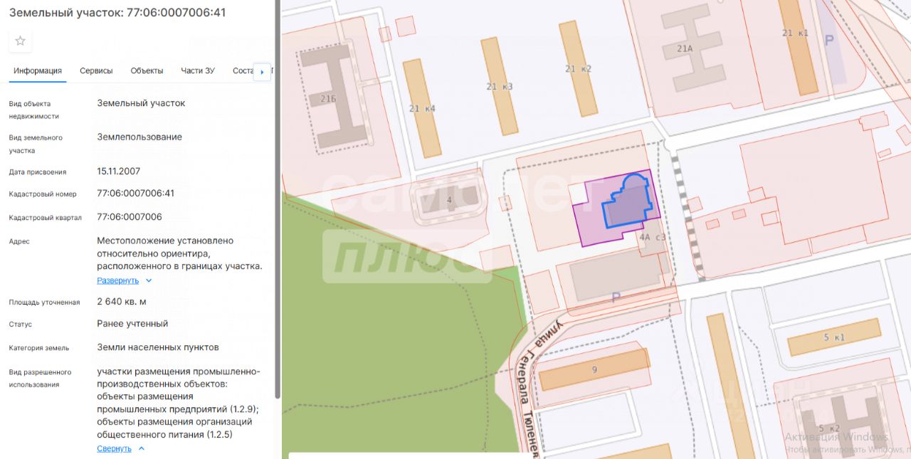911x459 pixels.
Task: Select Земли населенных пунктов text
Action: 158,347
